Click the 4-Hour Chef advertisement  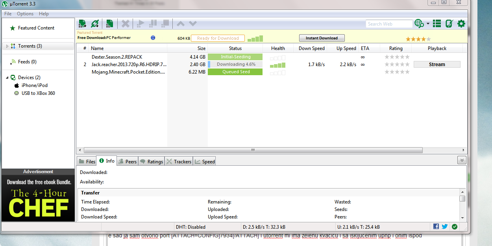click(38, 198)
